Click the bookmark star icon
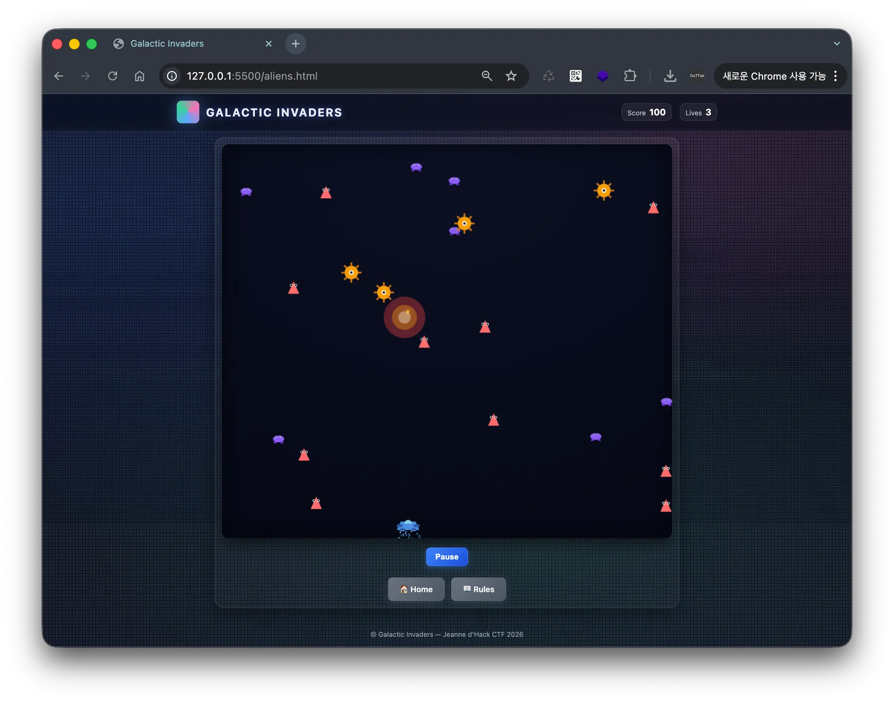 511,76
